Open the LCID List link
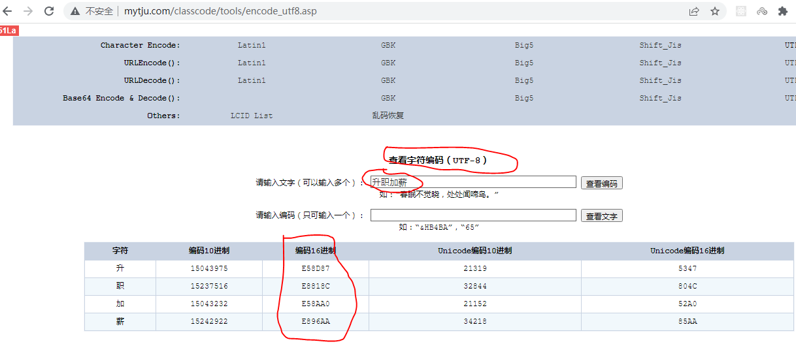This screenshot has width=796, height=346. point(252,116)
